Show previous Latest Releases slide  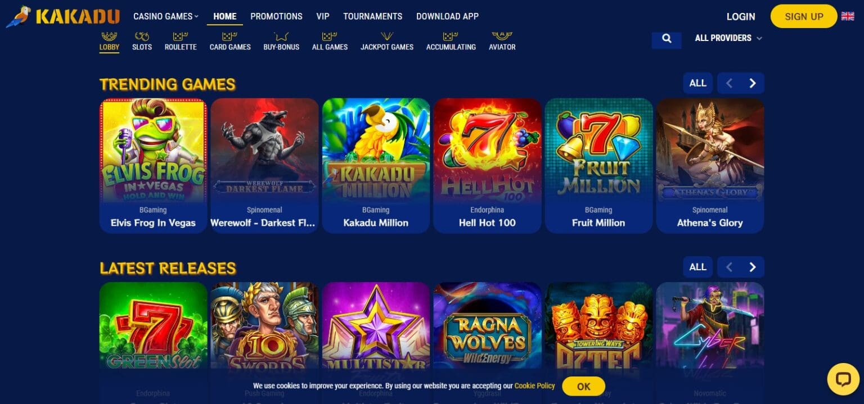(729, 267)
